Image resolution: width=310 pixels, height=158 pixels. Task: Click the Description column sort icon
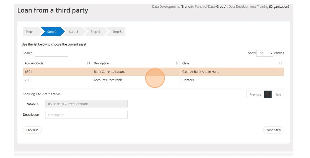pyautogui.click(x=177, y=63)
